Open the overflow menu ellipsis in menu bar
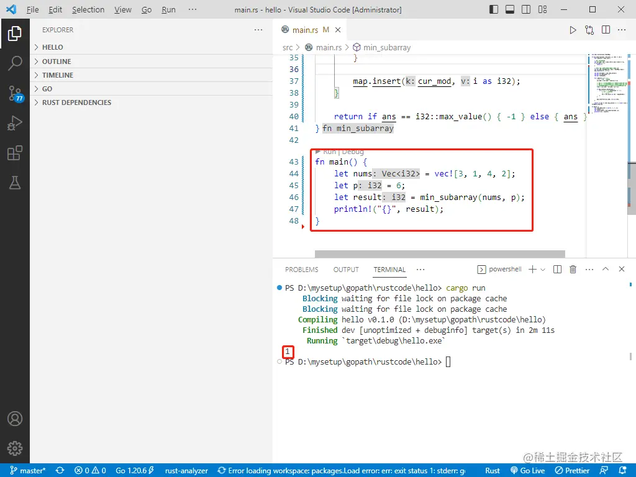Image resolution: width=636 pixels, height=477 pixels. pos(193,10)
